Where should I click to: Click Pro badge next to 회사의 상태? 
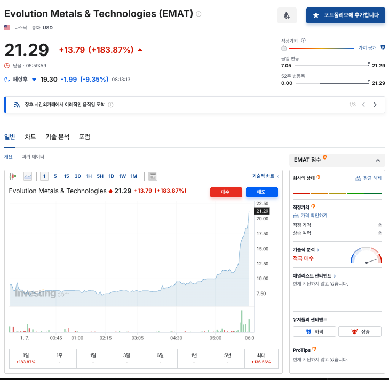[318, 177]
